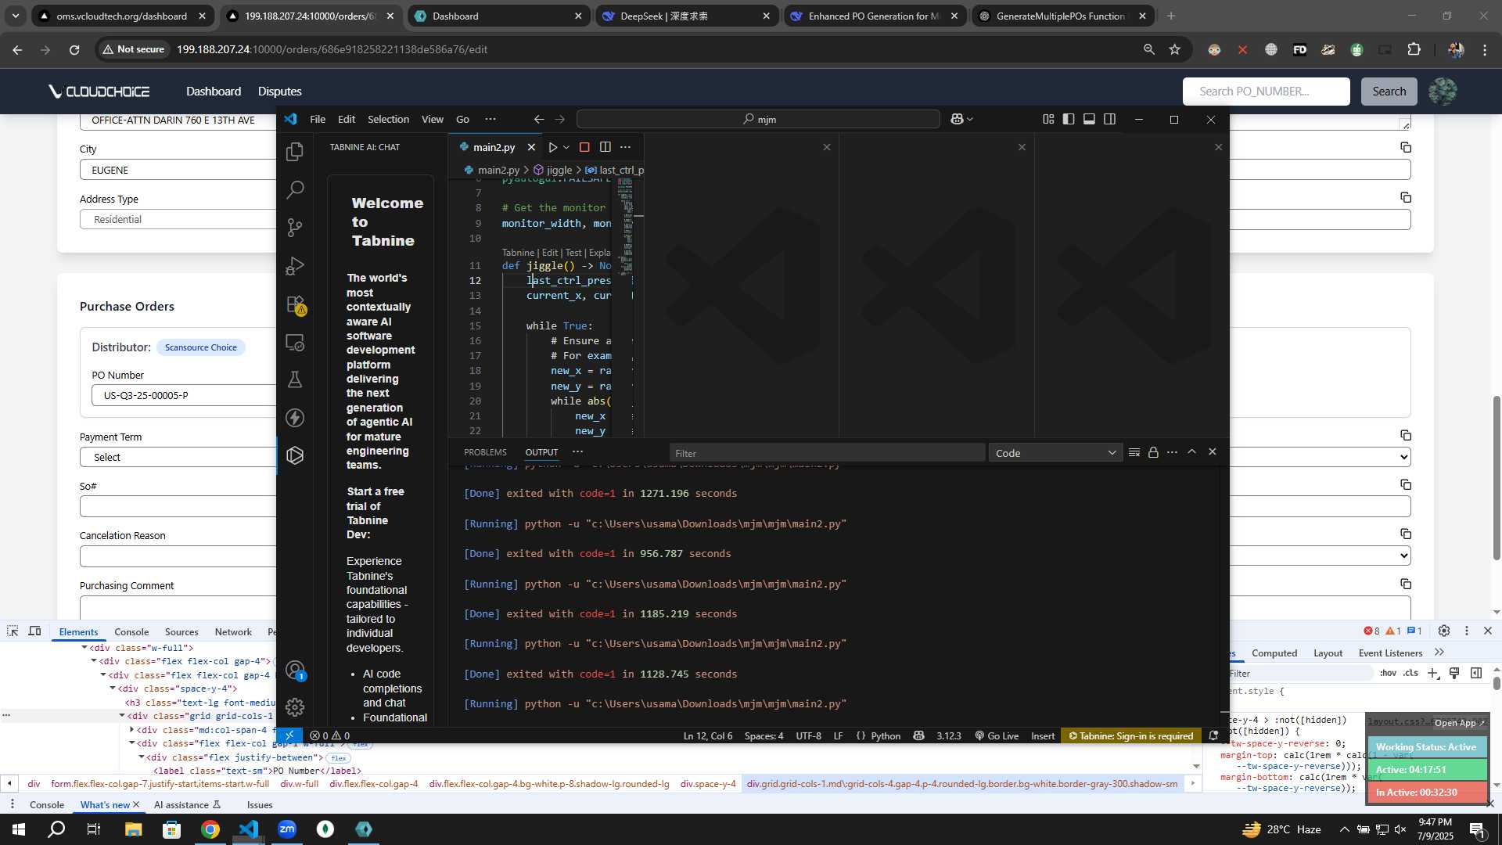
Task: Open the VS Code notifications bell
Action: click(x=1213, y=735)
